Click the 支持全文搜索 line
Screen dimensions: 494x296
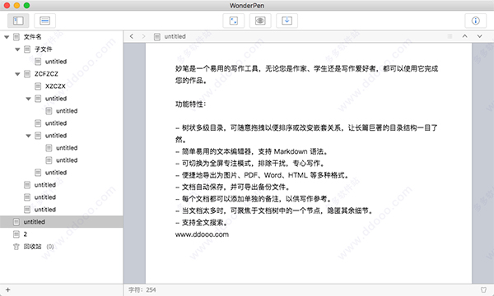[x=202, y=223]
